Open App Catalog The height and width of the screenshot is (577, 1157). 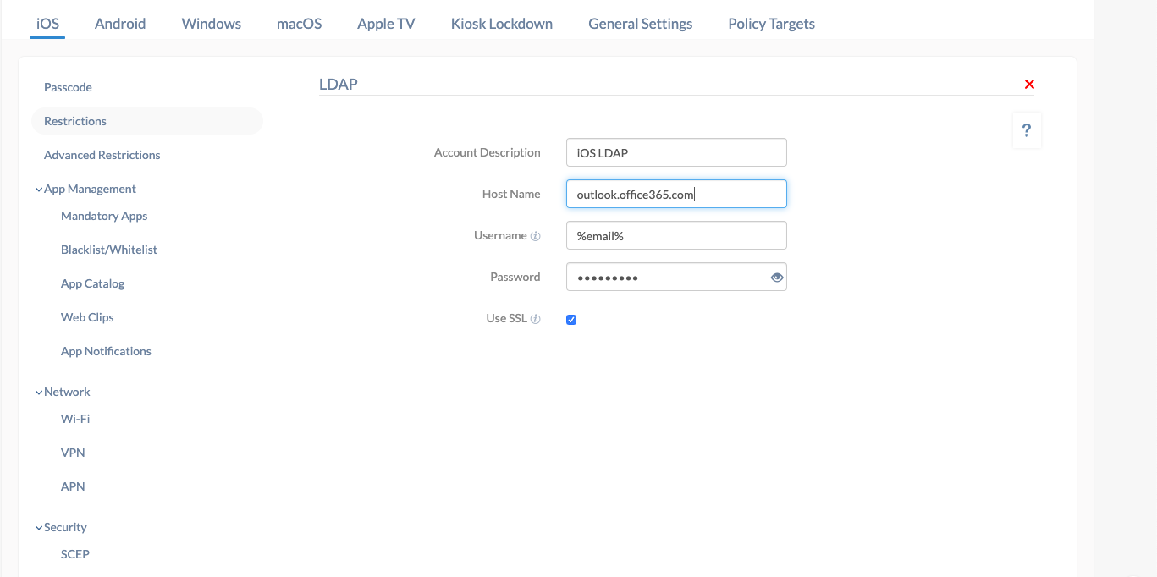tap(93, 283)
